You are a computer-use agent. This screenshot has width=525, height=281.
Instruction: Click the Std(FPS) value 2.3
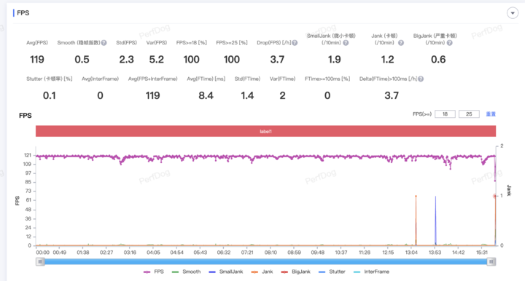point(127,60)
